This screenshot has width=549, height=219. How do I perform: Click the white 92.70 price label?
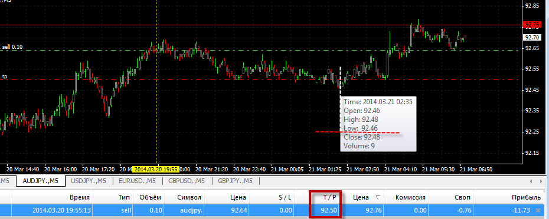tap(532, 37)
